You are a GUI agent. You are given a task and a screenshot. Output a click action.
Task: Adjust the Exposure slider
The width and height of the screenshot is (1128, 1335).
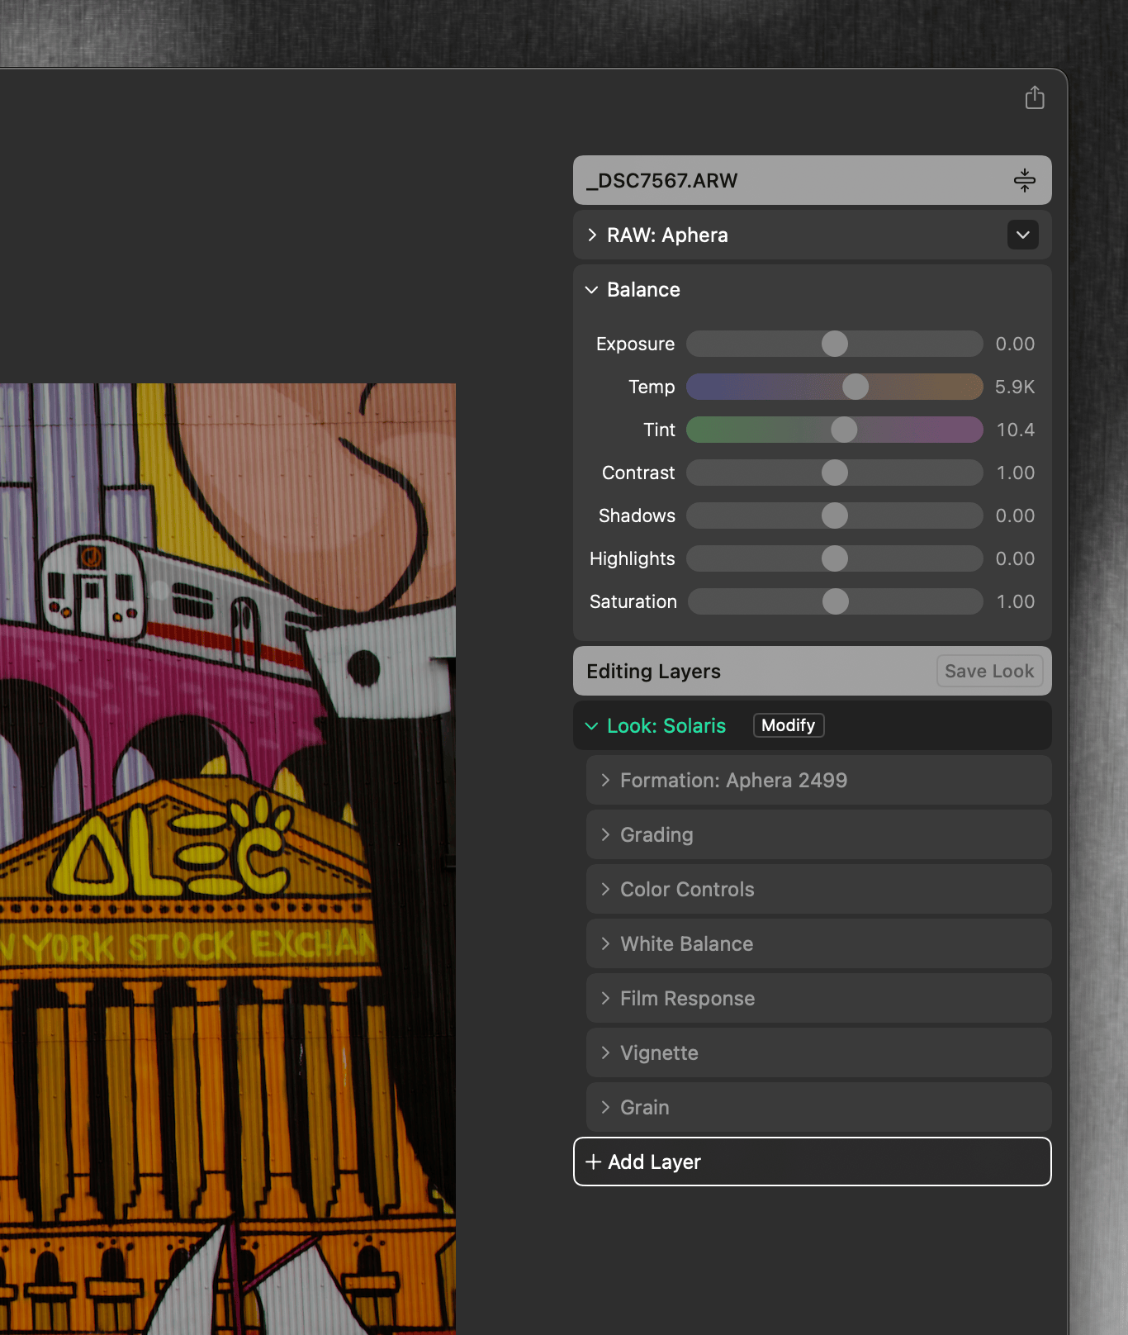coord(835,344)
